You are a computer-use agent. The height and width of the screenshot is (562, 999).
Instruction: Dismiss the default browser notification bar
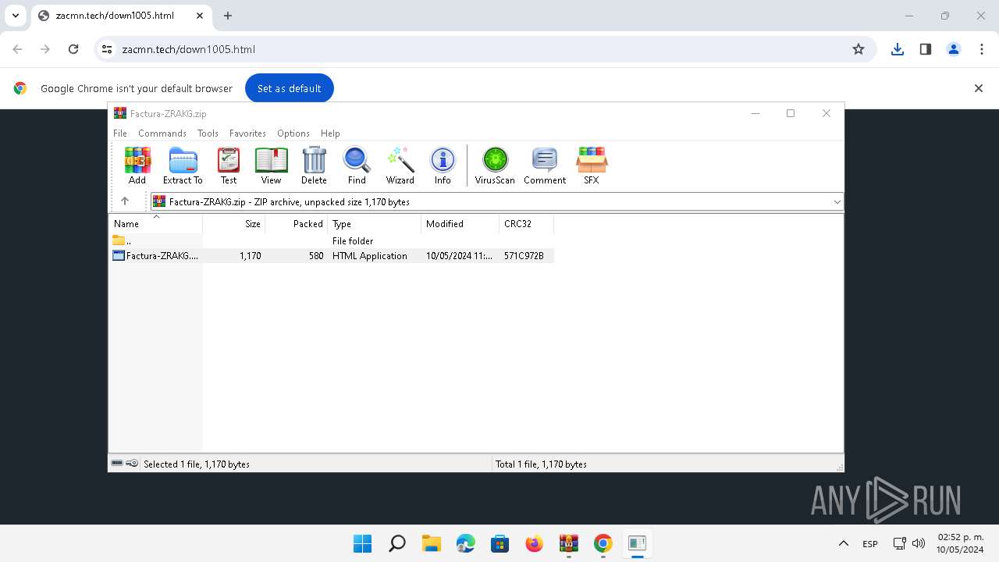point(978,88)
